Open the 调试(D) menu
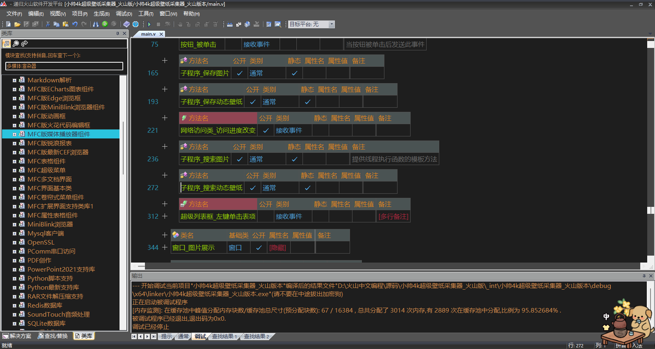The height and width of the screenshot is (349, 655). [x=124, y=14]
